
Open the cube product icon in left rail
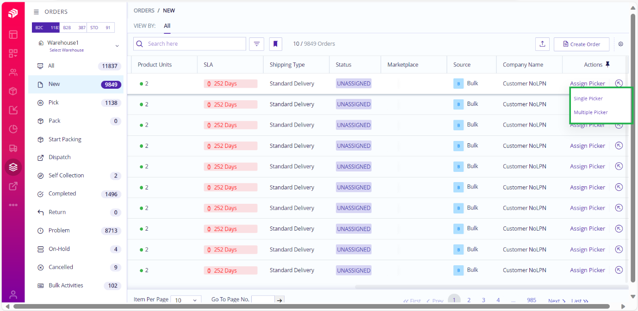13,91
